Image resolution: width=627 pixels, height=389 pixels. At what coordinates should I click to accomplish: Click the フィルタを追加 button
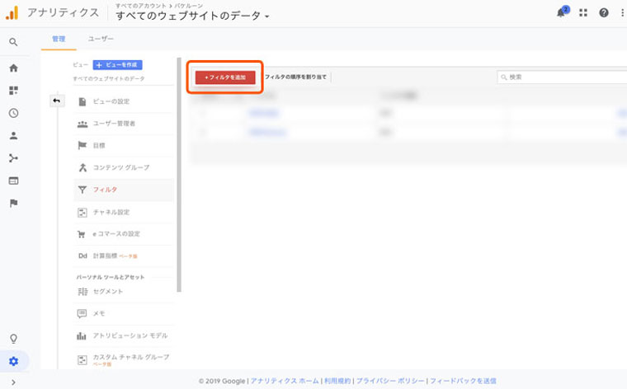225,77
